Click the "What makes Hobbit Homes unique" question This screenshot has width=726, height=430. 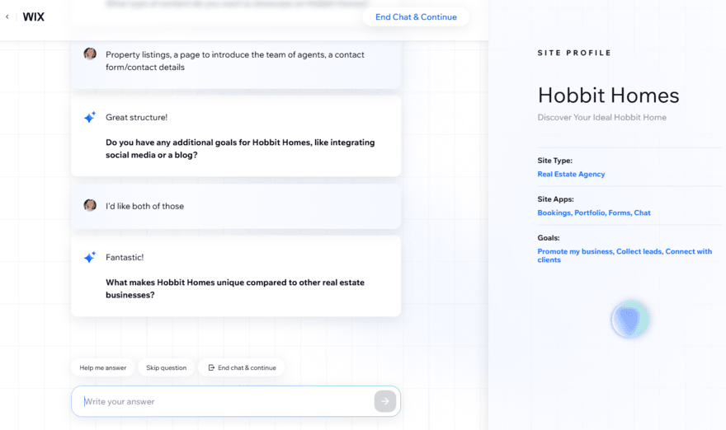[234, 288]
